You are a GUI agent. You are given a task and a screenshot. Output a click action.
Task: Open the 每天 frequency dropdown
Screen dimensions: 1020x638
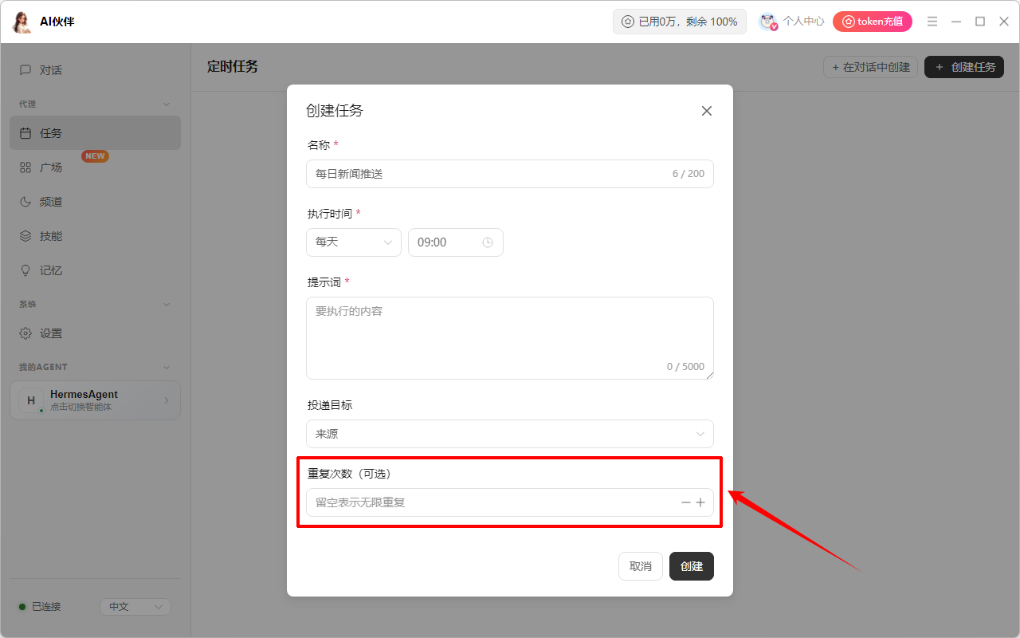click(x=354, y=242)
